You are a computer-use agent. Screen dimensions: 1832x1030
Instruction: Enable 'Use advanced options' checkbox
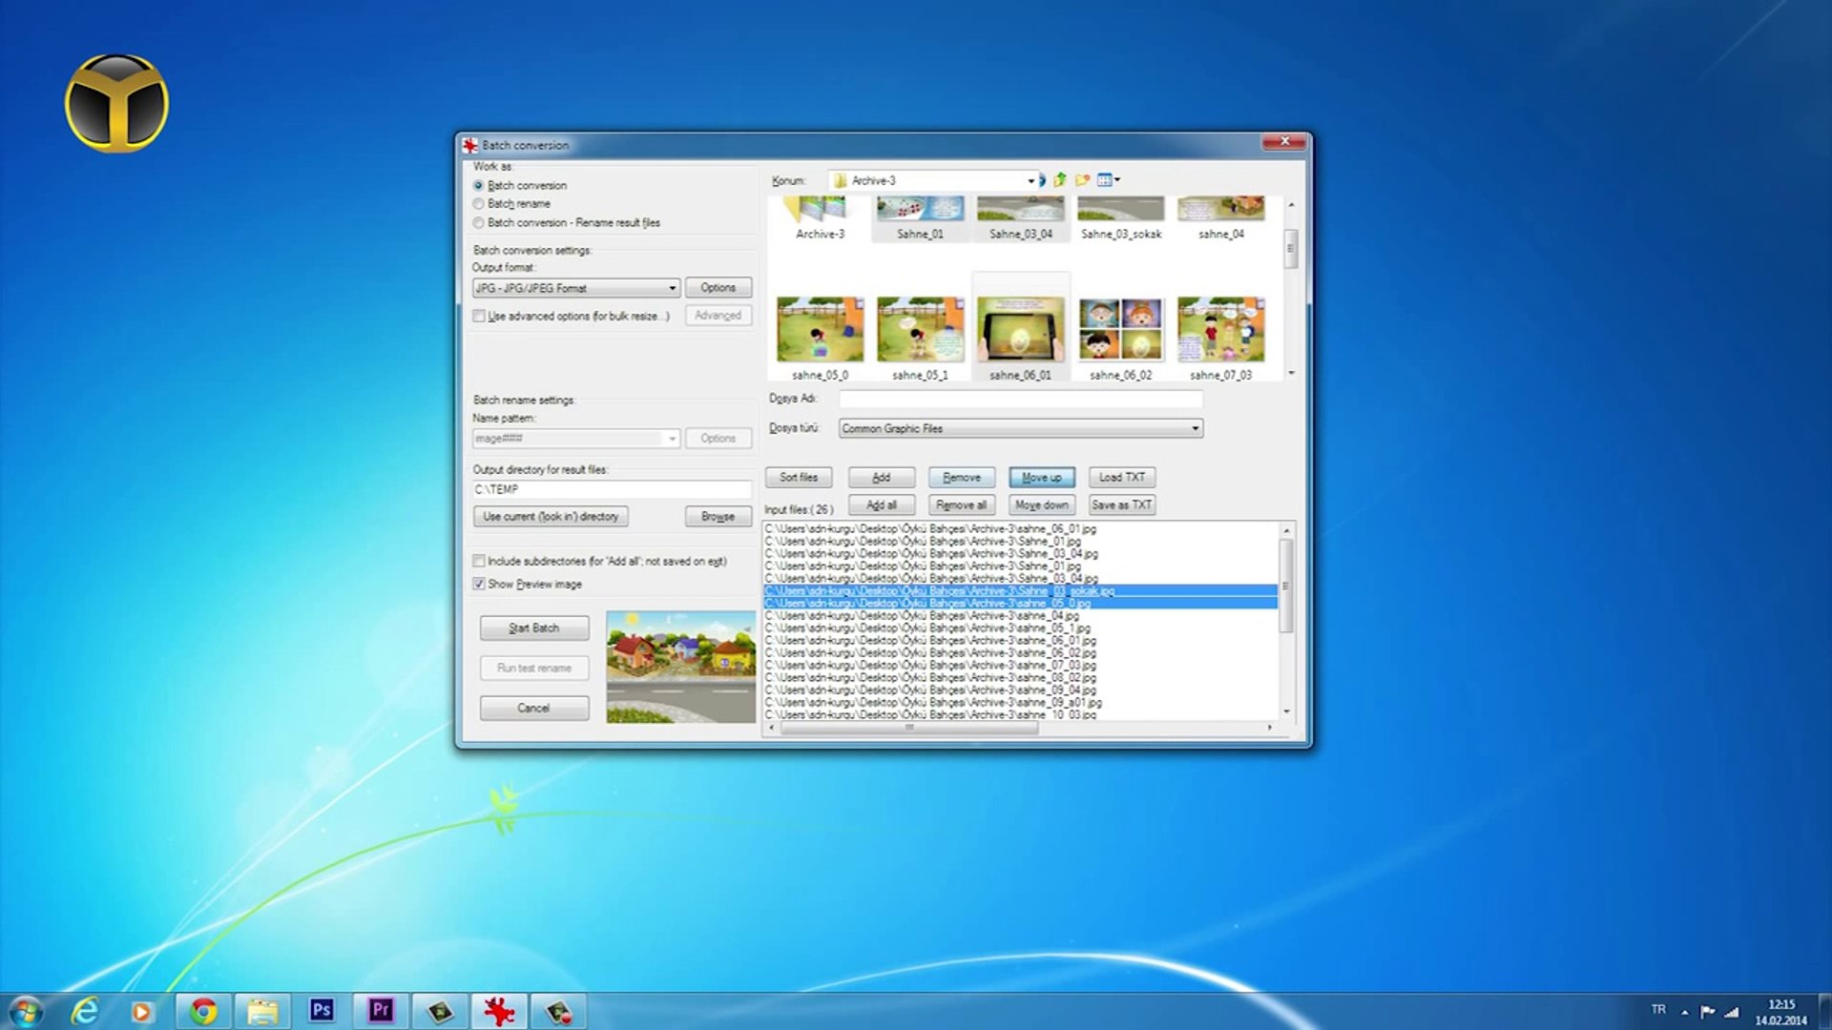pyautogui.click(x=479, y=316)
